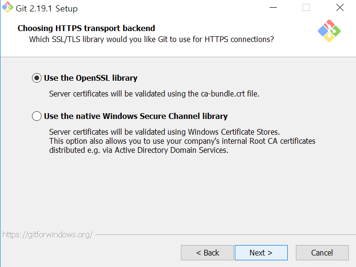Close the Git 2.19.1 Setup dialog

pos(340,8)
